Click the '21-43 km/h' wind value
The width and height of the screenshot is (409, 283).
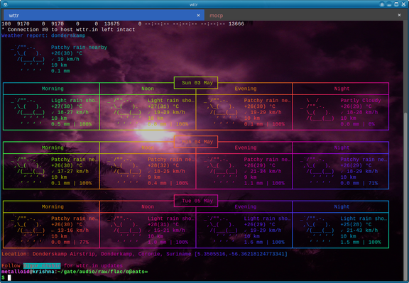pyautogui.click(x=362, y=231)
